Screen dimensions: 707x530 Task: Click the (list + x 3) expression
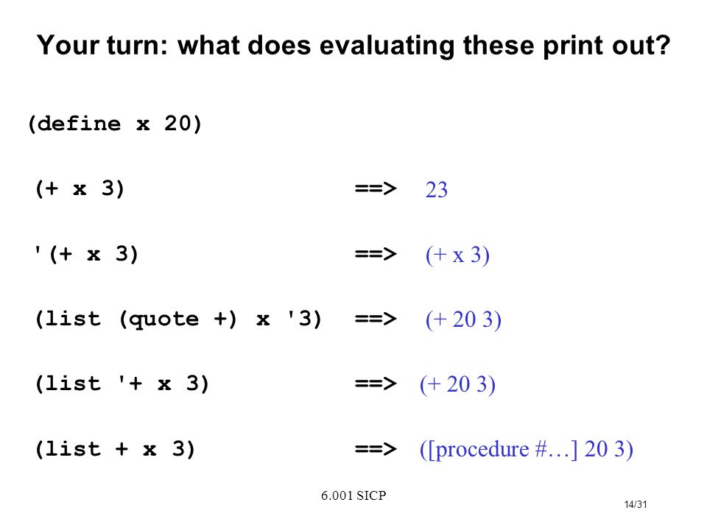[x=115, y=449]
